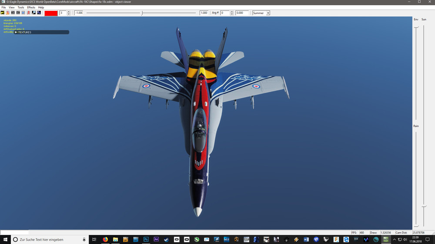Open the View menu
Image resolution: width=435 pixels, height=244 pixels.
(x=12, y=7)
